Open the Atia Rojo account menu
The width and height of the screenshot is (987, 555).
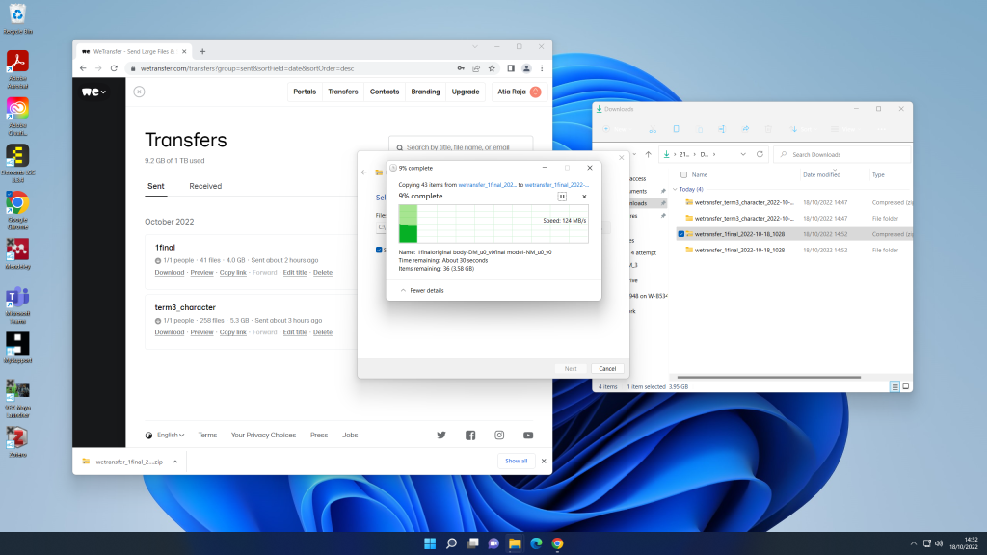click(x=519, y=92)
